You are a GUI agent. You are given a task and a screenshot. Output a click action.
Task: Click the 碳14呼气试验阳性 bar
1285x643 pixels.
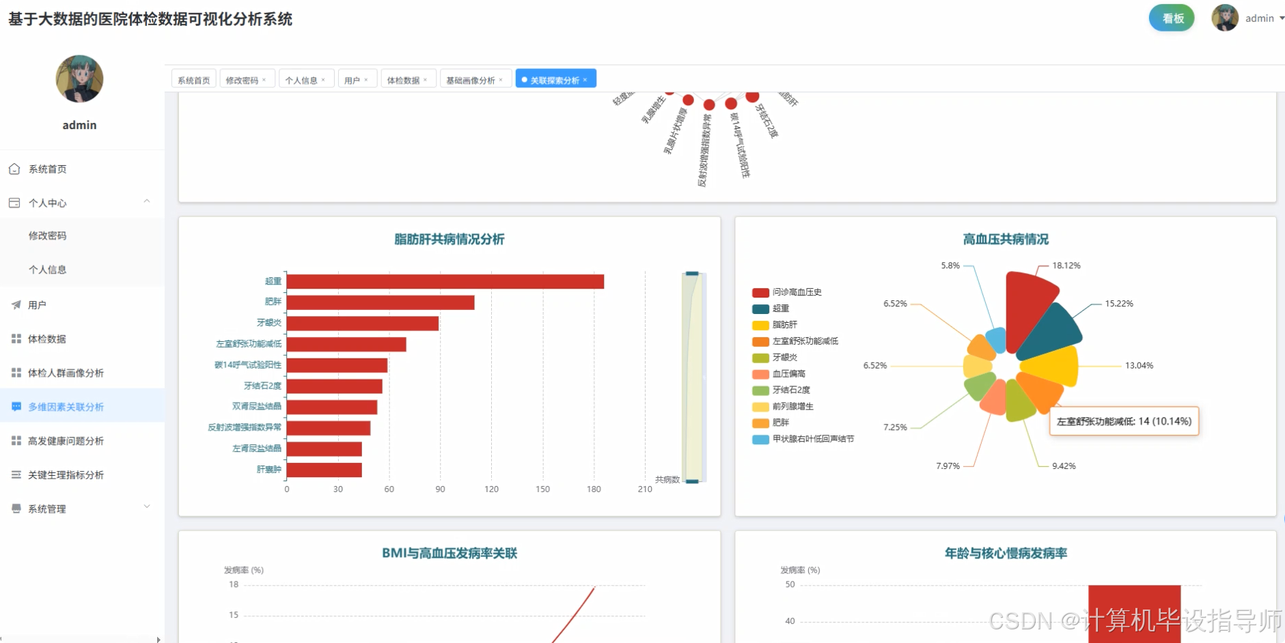pos(337,365)
